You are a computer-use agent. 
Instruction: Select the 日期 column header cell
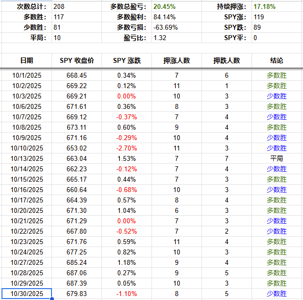tap(27, 60)
